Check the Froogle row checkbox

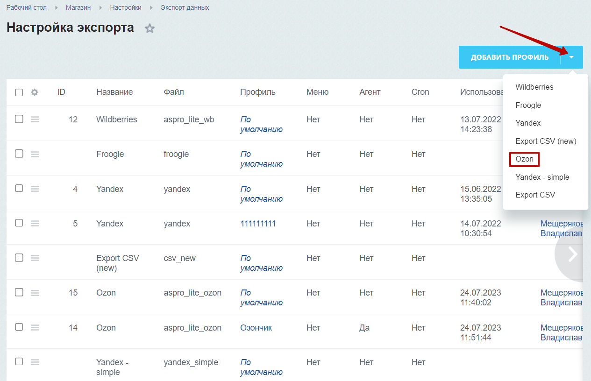pyautogui.click(x=19, y=154)
